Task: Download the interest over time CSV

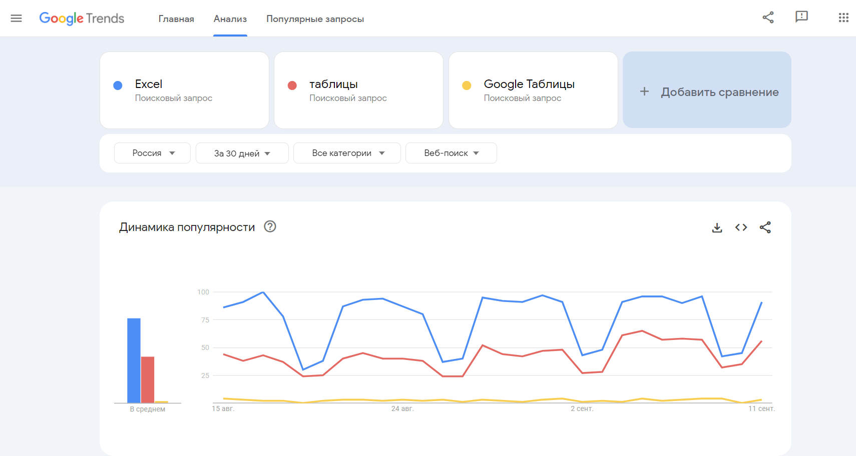Action: point(717,227)
